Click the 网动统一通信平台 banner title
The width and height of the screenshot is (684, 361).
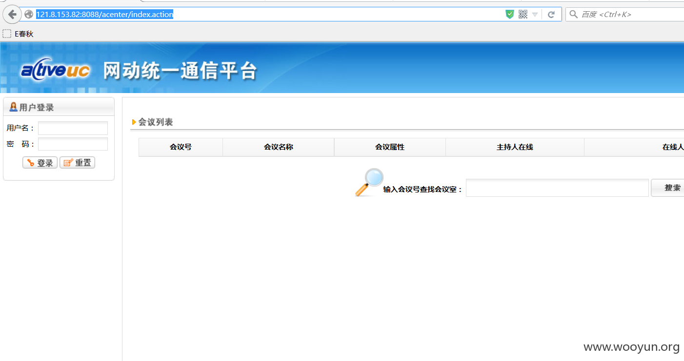point(180,71)
